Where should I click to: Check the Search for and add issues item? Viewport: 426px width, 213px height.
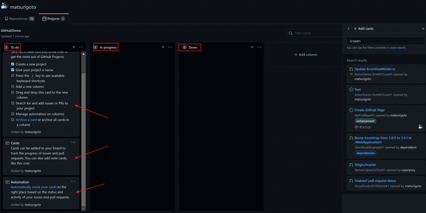(13, 103)
